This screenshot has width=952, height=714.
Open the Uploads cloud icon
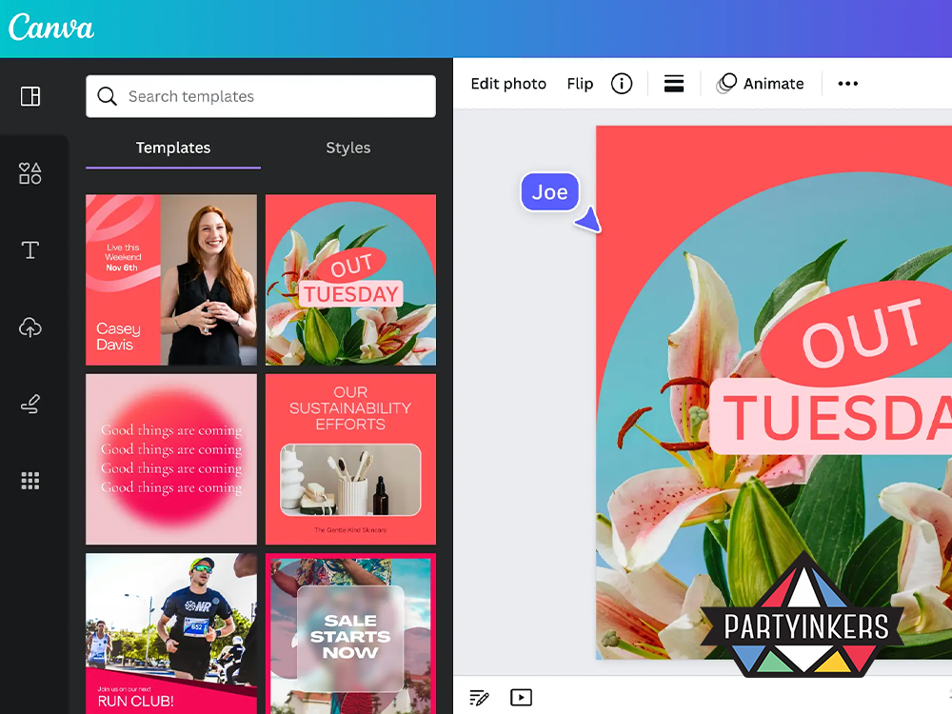pyautogui.click(x=30, y=327)
